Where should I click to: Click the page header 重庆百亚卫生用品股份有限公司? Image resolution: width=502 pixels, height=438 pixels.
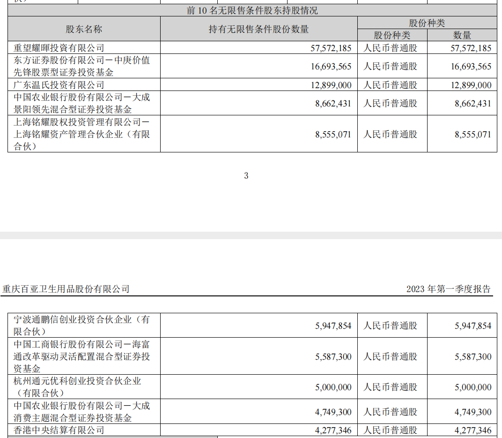[66, 289]
